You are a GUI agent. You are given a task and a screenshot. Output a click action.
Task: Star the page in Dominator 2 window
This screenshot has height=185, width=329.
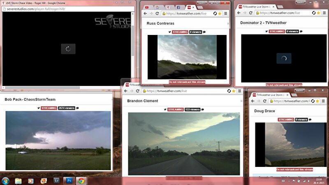(x=318, y=13)
